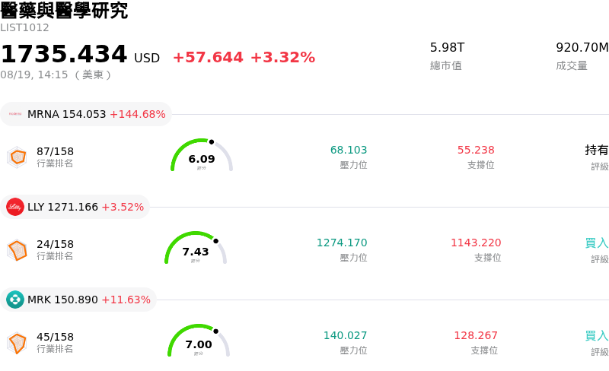Open the radar chart icon for rank 45/158

click(17, 343)
